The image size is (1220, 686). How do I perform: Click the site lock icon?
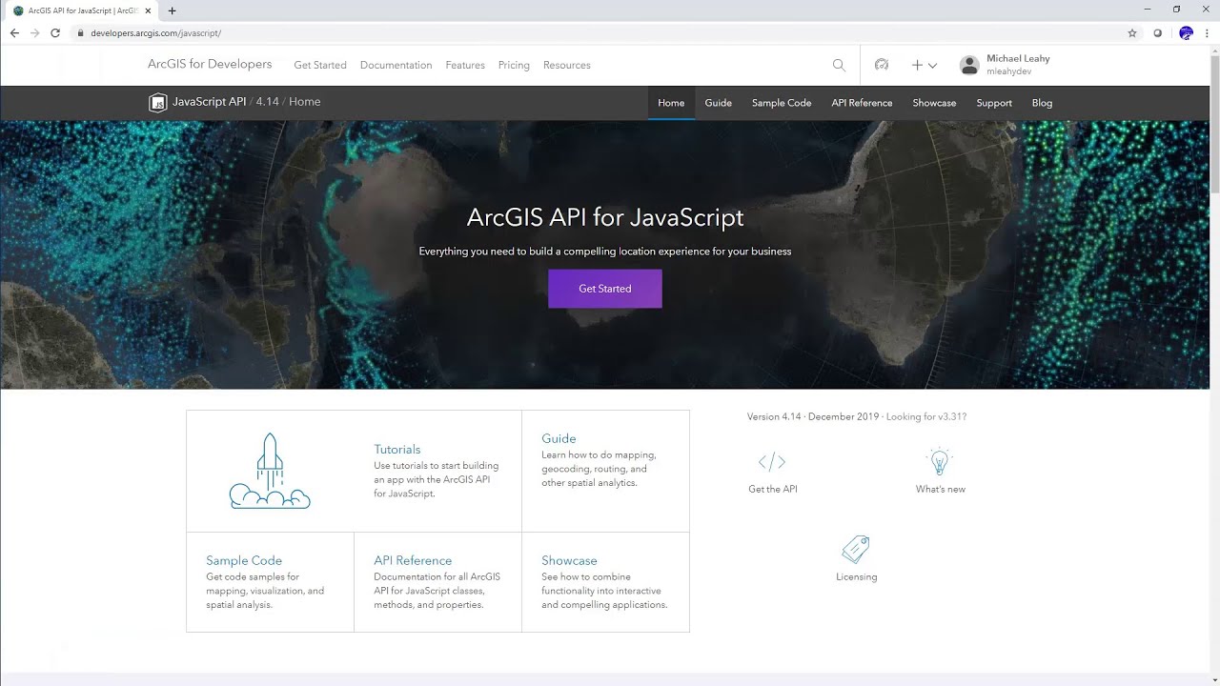pos(81,33)
